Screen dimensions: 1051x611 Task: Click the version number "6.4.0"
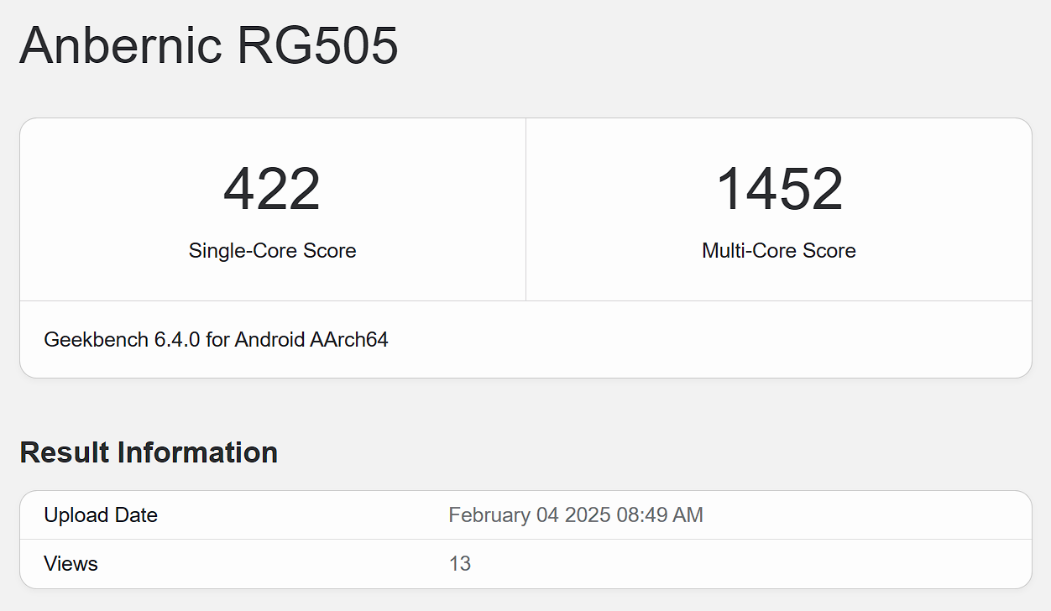click(x=177, y=340)
